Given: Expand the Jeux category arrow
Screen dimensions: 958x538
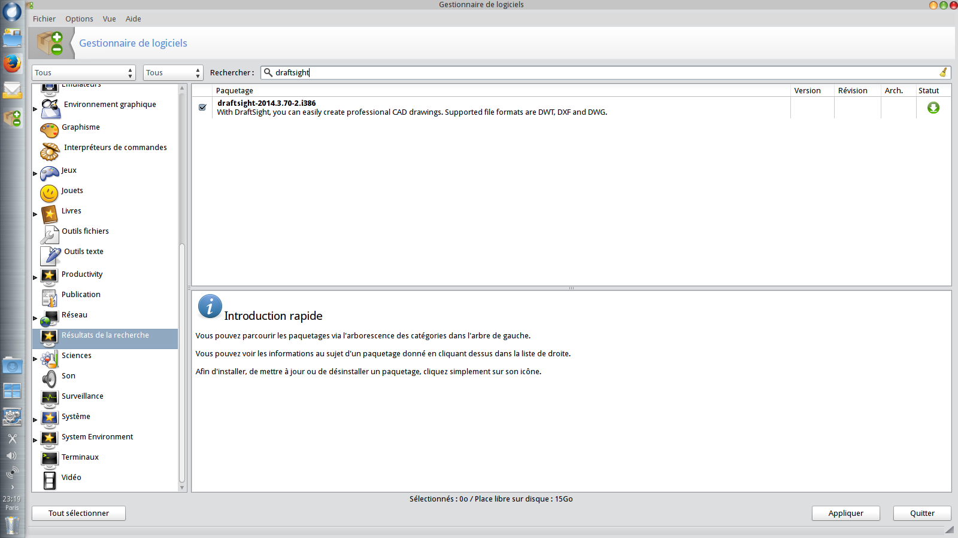Looking at the screenshot, I should [35, 173].
